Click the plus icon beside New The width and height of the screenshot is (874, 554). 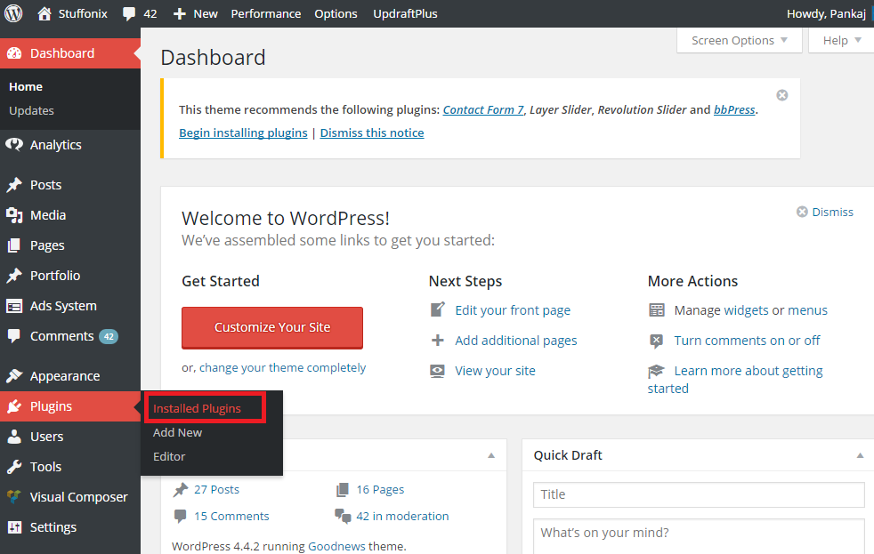[179, 14]
